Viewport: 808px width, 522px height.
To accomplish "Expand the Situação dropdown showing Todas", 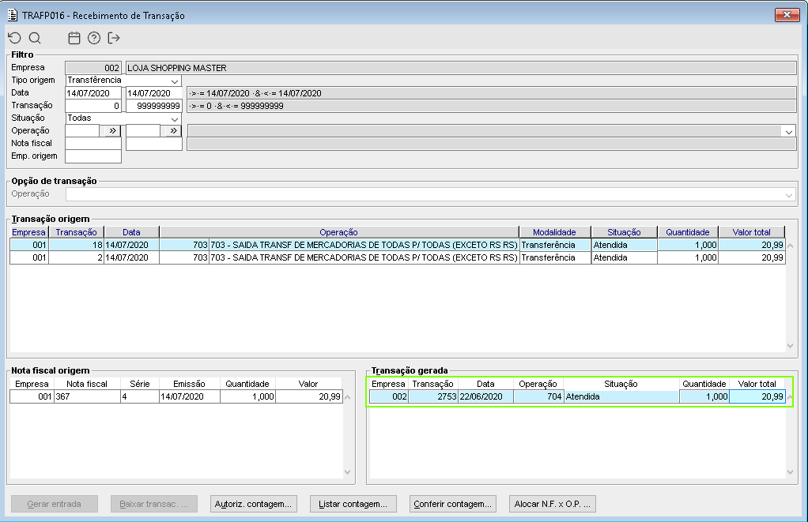I will 175,118.
